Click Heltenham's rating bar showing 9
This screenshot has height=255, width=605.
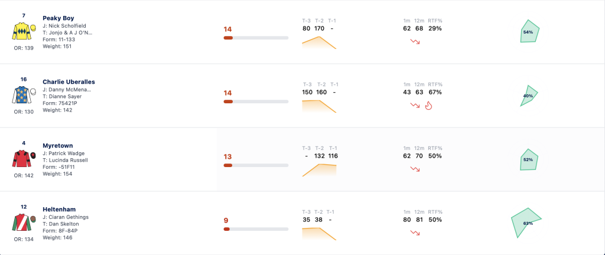(x=256, y=229)
